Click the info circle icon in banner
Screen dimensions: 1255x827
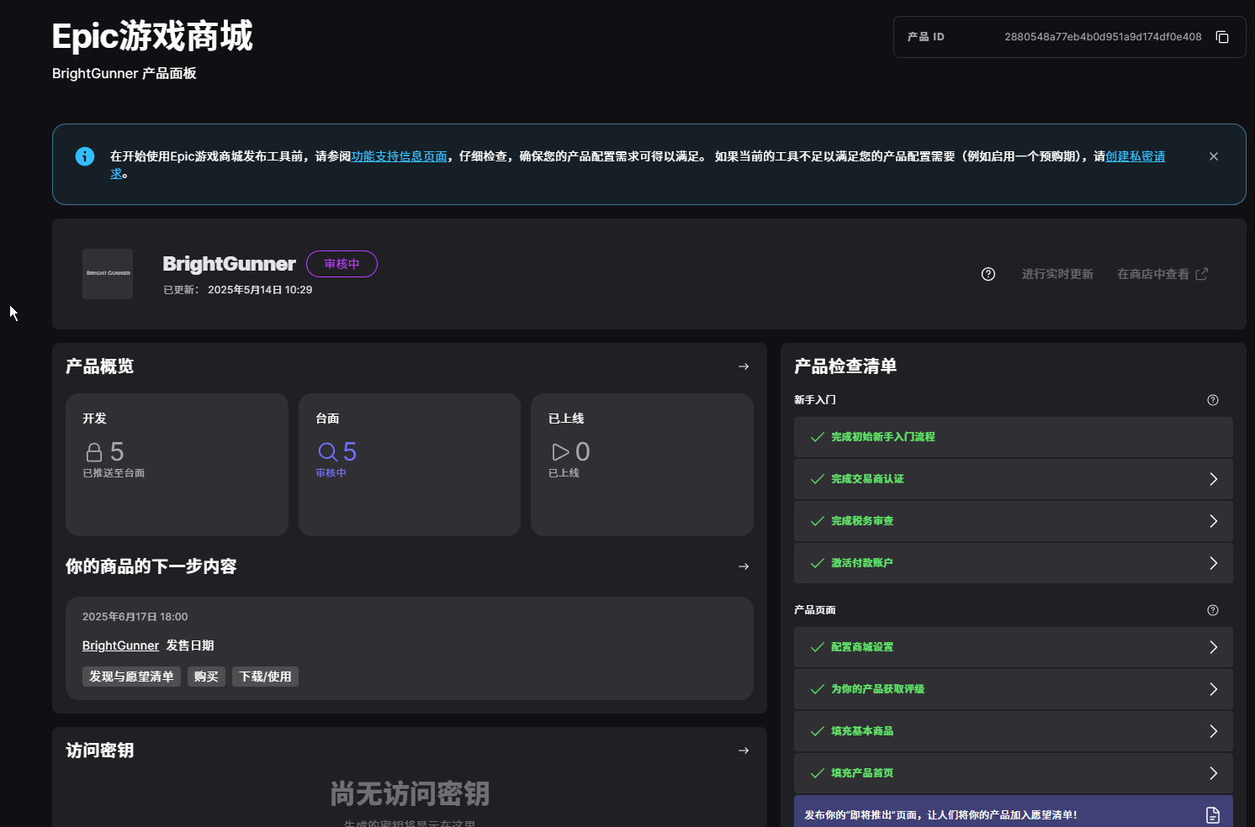85,156
